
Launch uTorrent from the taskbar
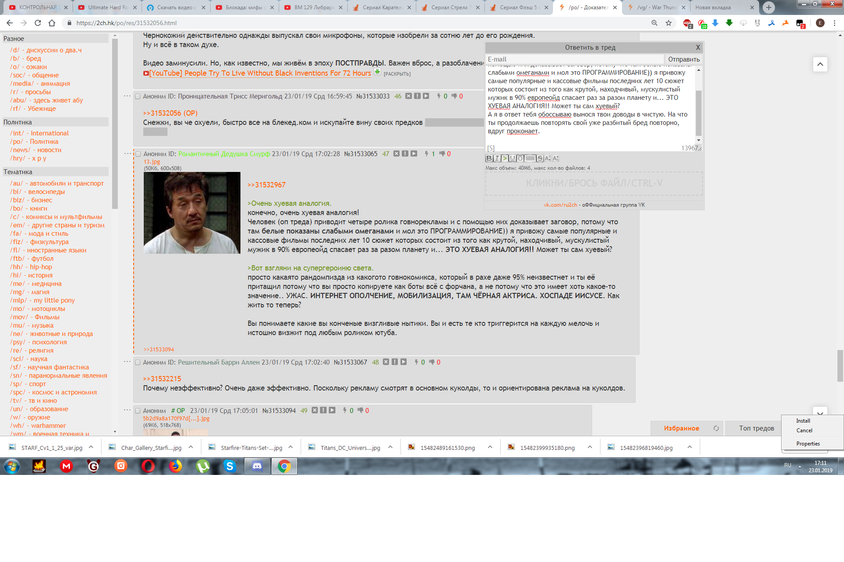coord(203,466)
